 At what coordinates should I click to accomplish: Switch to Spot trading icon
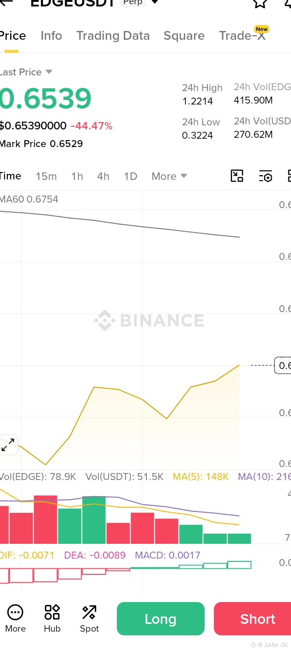tap(89, 619)
